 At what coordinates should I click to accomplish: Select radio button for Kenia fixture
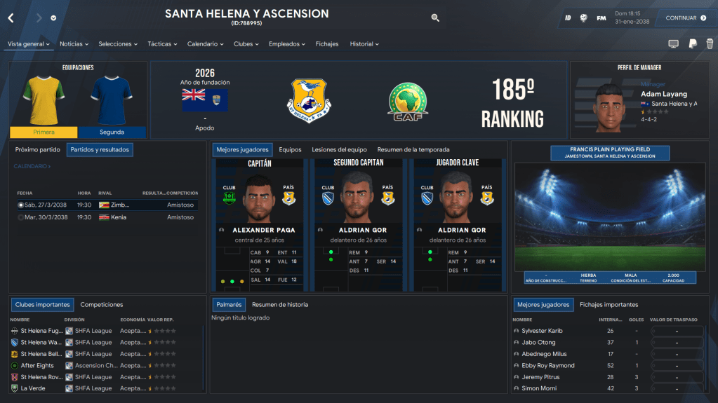pos(21,217)
